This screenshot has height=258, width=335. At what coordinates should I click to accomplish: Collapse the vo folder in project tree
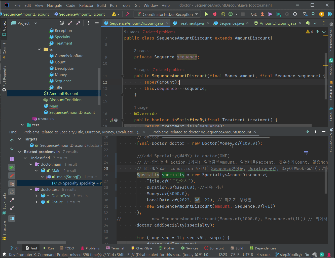pos(39,49)
